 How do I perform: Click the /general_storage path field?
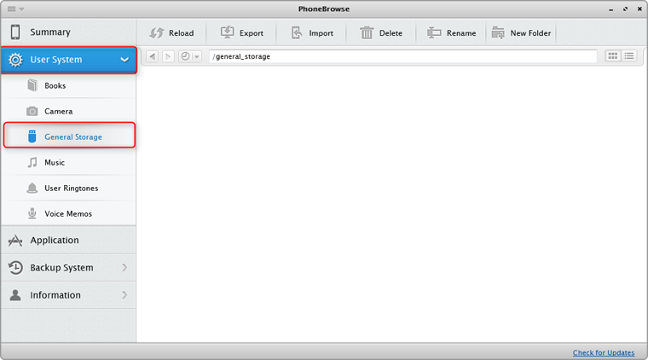point(401,56)
